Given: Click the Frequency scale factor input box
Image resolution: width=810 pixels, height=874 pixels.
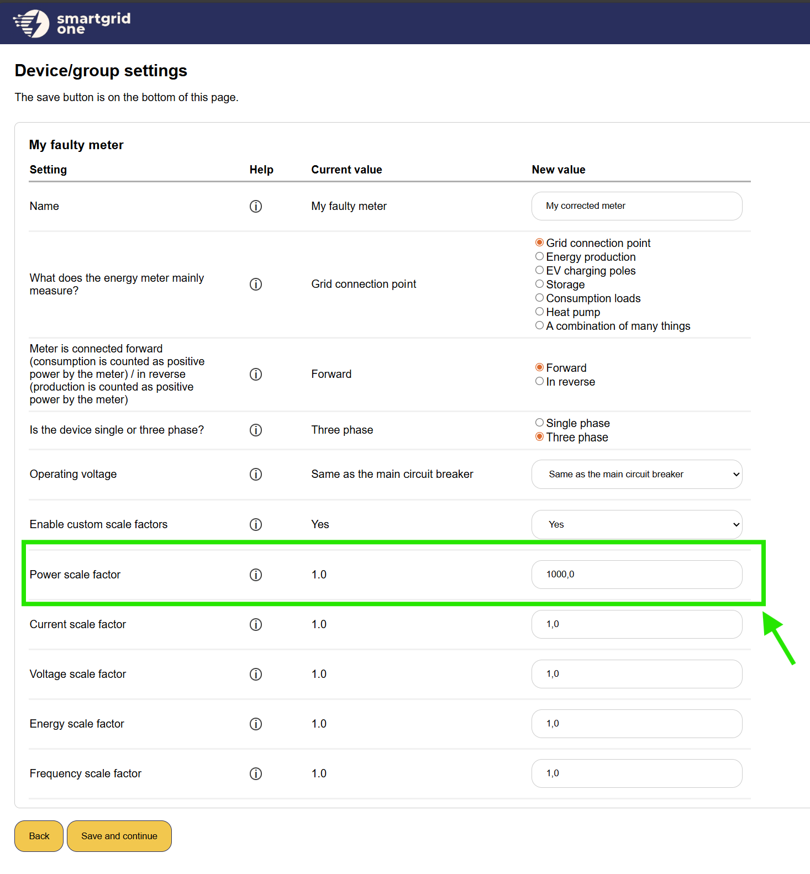Looking at the screenshot, I should 637,773.
